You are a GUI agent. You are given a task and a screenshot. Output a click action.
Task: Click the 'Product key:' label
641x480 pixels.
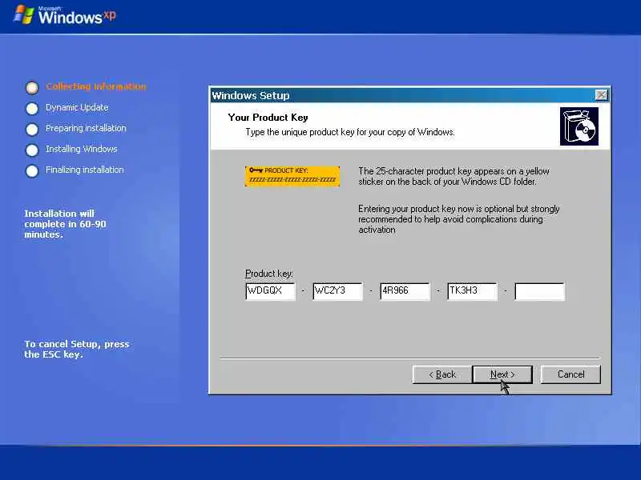(269, 274)
